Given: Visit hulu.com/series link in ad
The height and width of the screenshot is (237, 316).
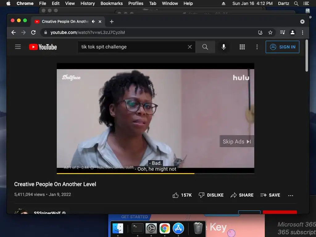Looking at the screenshot, I should (x=115, y=168).
